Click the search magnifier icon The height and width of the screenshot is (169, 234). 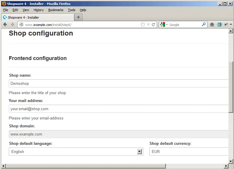tap(204, 24)
